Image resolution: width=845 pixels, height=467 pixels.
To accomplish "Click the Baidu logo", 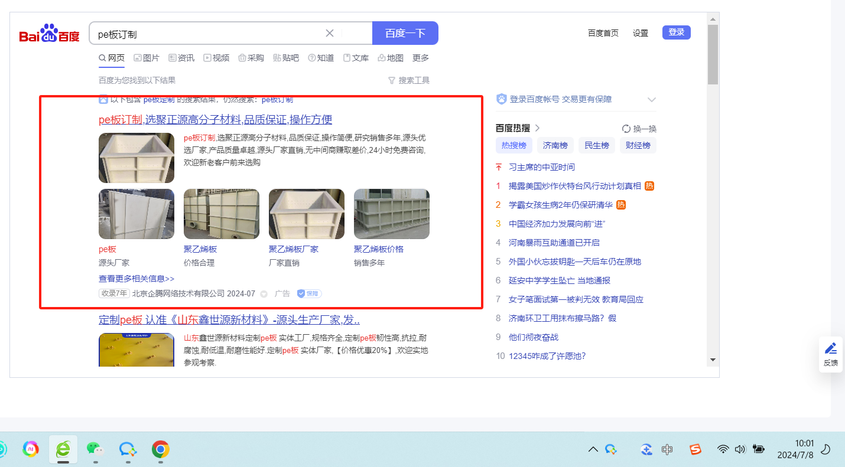I will pos(49,34).
